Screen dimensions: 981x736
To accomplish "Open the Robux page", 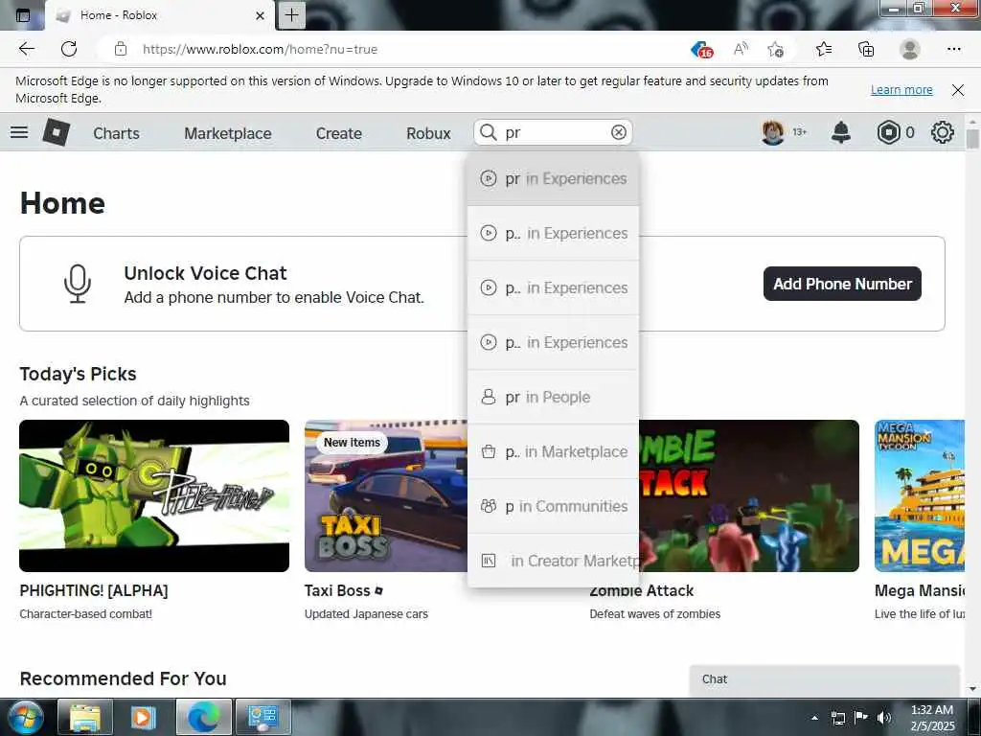I will point(428,133).
